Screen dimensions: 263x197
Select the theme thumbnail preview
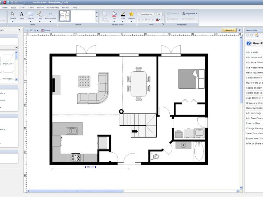[65, 16]
